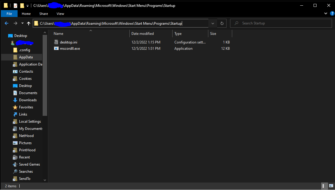Open Downloads in the navigation pane
This screenshot has width=335, height=190.
click(x=28, y=100)
